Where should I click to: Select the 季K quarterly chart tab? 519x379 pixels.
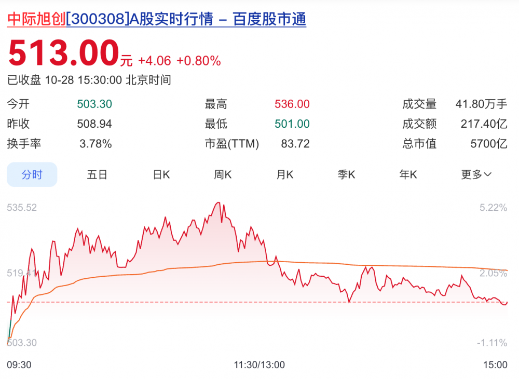click(x=346, y=174)
